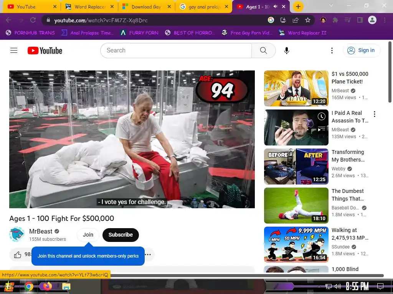Click the horizontal scrollbar at bottom
Viewport: 393px width, 294px height.
[x=247, y=276]
